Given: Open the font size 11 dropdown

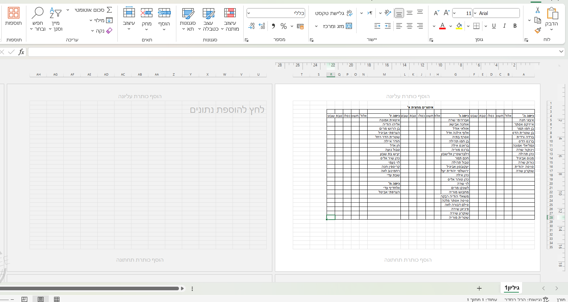Looking at the screenshot, I should (x=454, y=13).
